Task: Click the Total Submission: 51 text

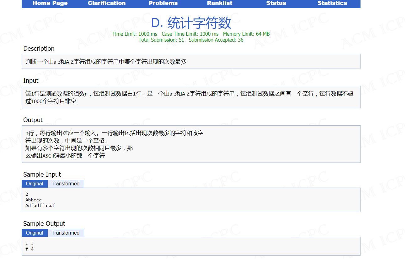Action: (x=161, y=40)
